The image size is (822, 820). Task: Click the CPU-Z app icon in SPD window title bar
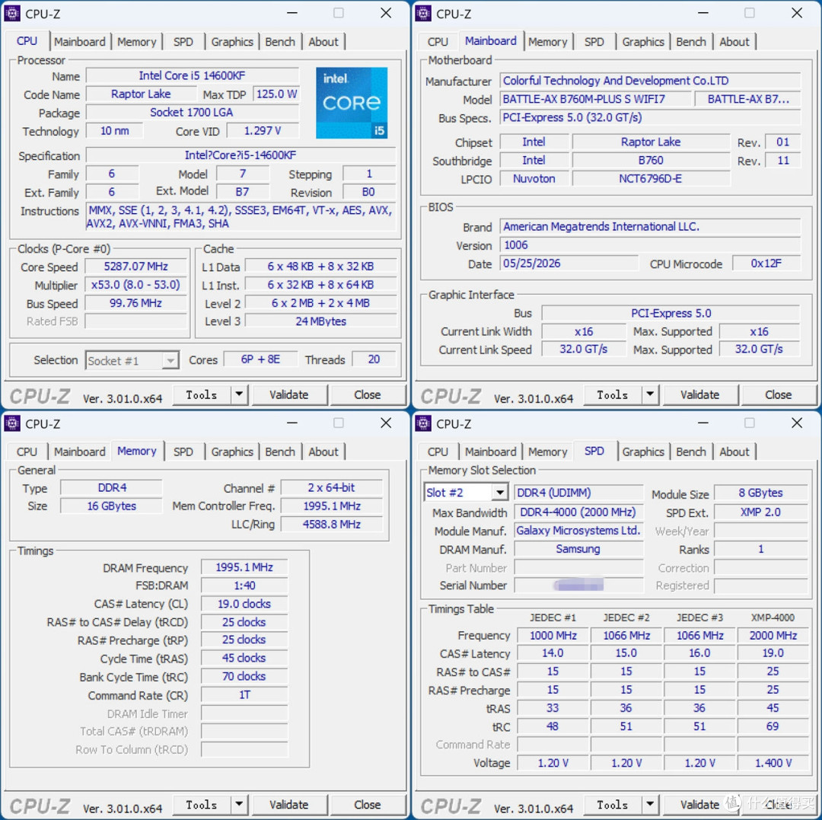click(423, 423)
